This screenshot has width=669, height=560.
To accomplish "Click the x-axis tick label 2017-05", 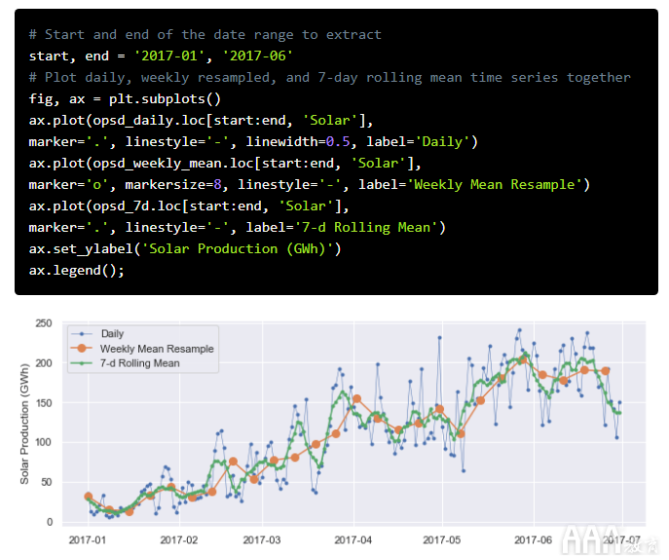I will tap(441, 540).
